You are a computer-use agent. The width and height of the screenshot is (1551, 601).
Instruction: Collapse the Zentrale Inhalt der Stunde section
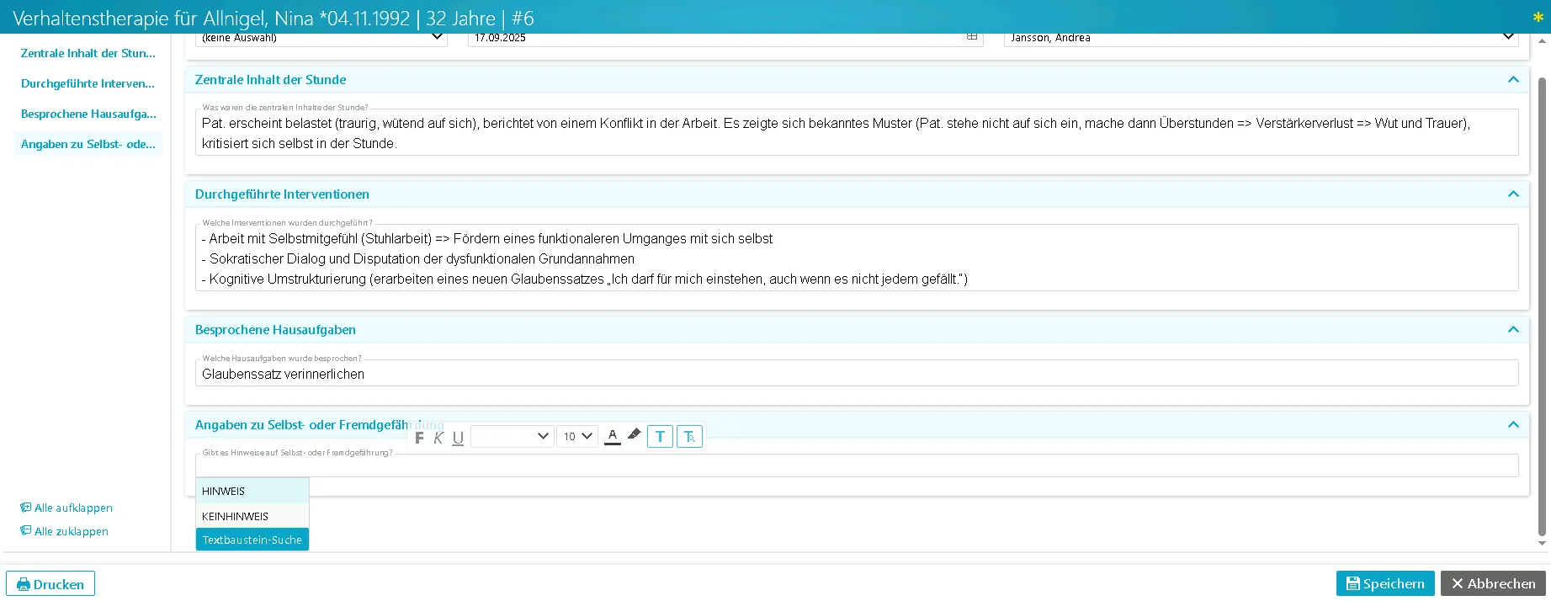pos(1513,80)
